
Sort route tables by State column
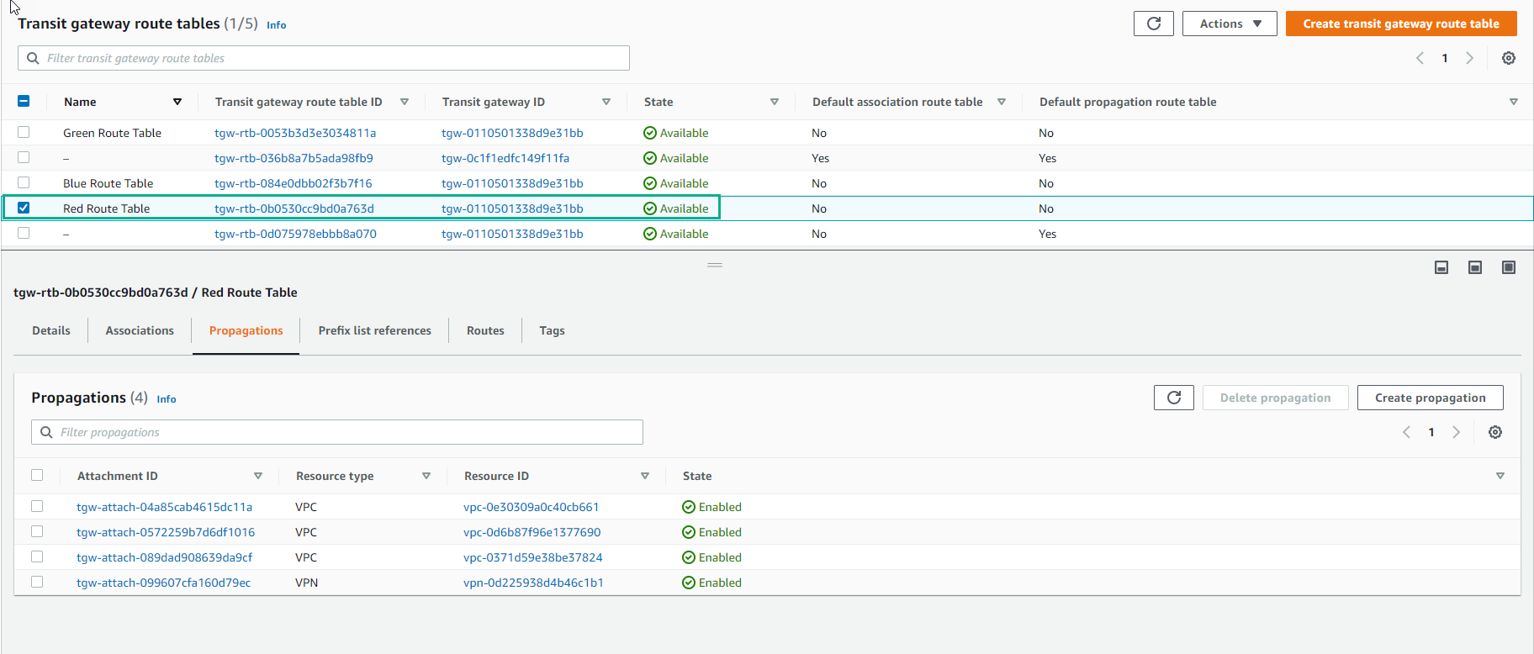coord(775,102)
